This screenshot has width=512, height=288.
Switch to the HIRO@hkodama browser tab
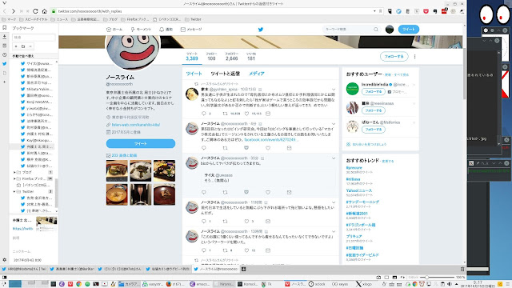(x=25, y=269)
